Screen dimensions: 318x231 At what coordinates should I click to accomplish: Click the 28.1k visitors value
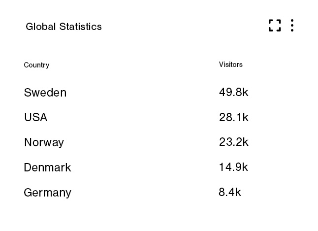coord(233,117)
